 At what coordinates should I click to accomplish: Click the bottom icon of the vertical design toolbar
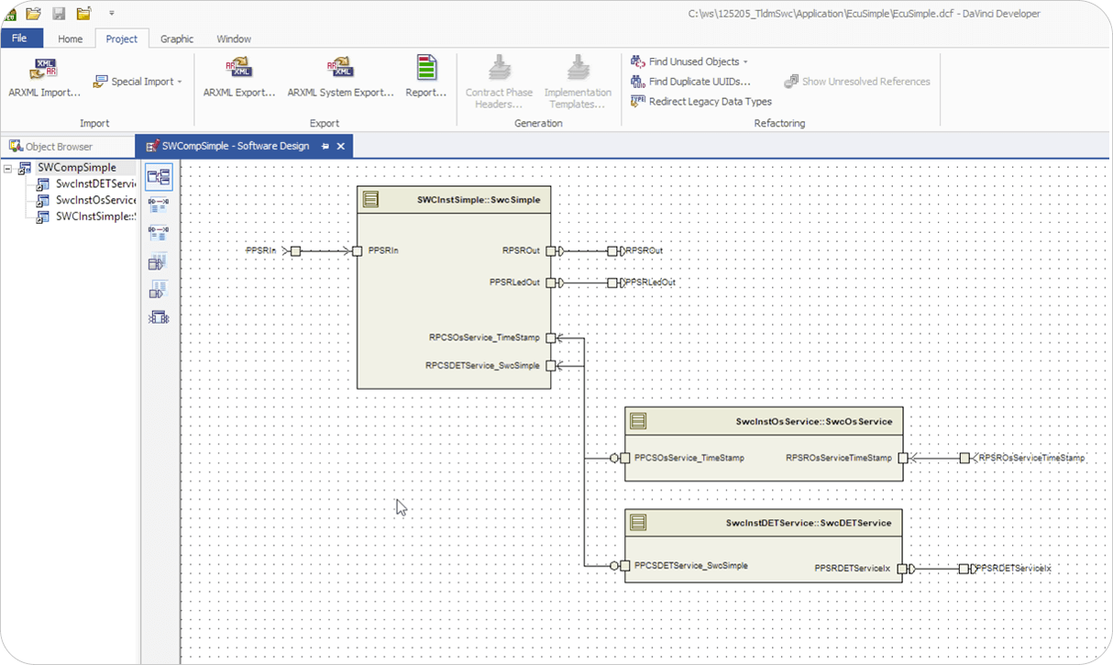pos(159,318)
